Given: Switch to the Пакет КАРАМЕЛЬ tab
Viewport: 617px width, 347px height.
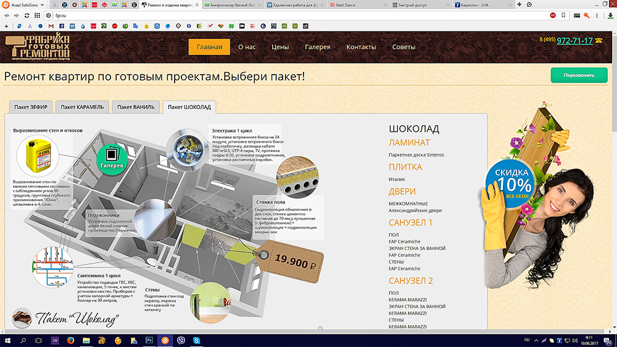Looking at the screenshot, I should (x=83, y=107).
